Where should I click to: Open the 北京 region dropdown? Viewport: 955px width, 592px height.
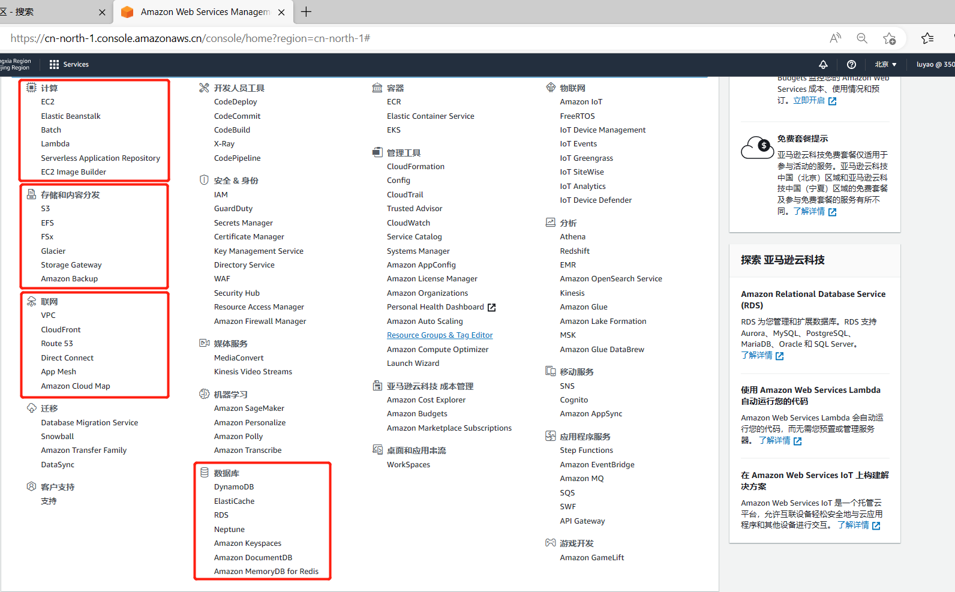[x=885, y=64]
